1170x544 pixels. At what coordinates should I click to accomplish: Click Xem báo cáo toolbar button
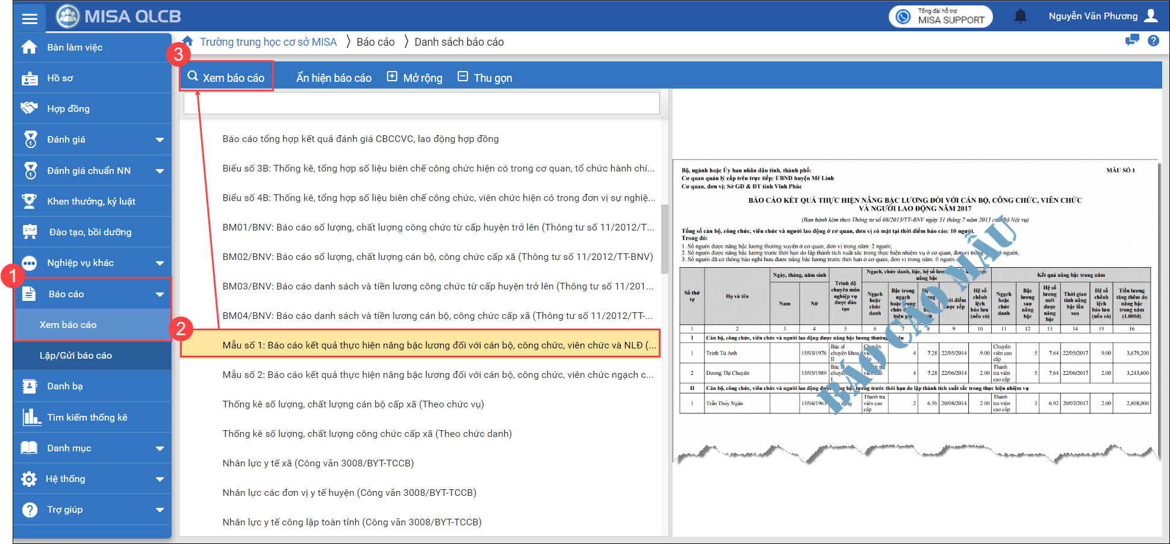(x=227, y=78)
